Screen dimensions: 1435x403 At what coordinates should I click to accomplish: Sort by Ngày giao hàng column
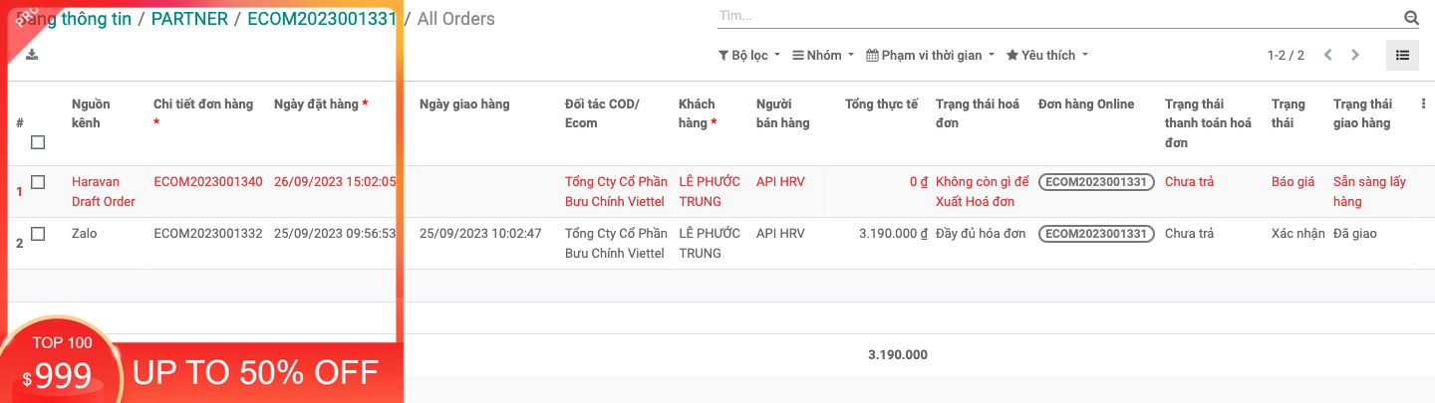coord(464,103)
